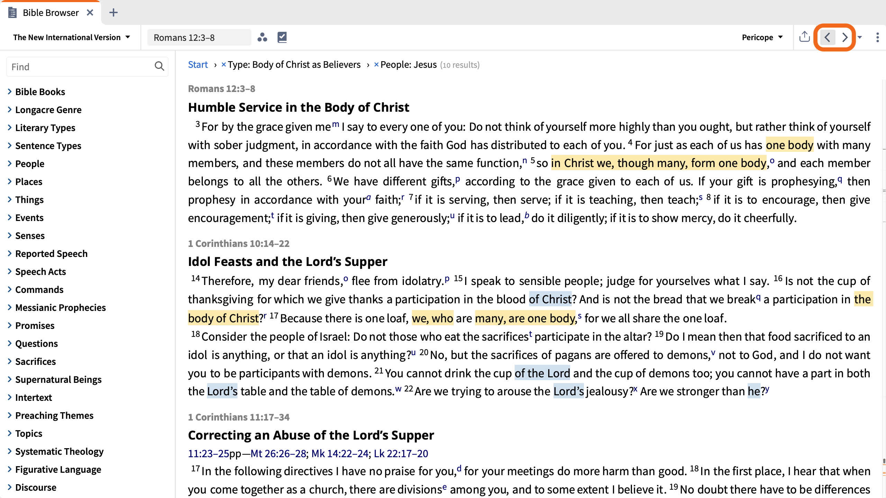This screenshot has height=498, width=886.
Task: Open the Pericope dropdown
Action: click(x=762, y=37)
